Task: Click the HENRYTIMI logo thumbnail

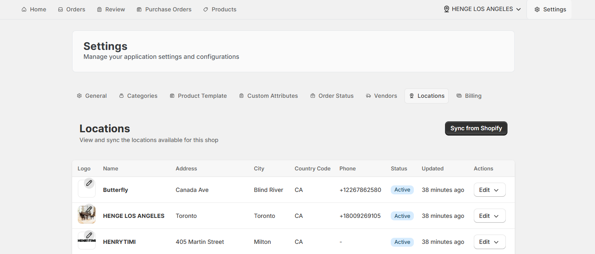Action: (87, 241)
